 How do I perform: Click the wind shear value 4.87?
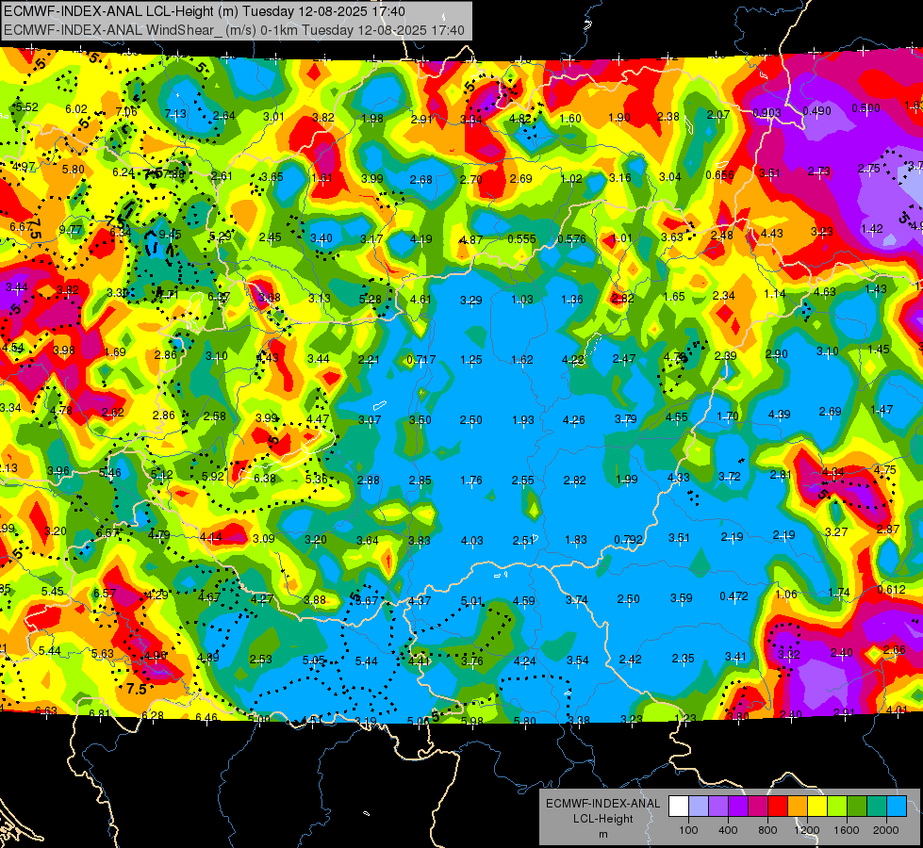point(470,240)
